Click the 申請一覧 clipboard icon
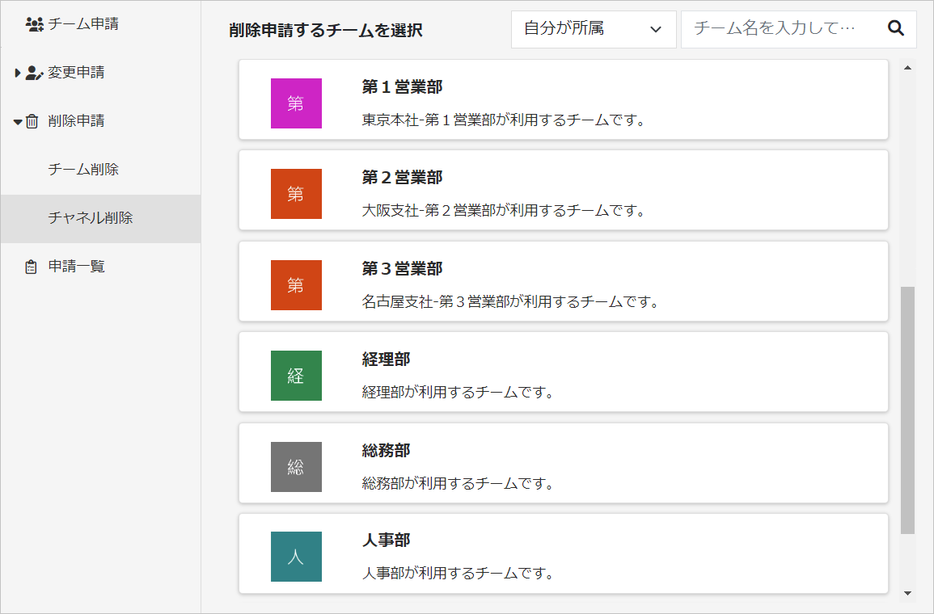 (31, 267)
